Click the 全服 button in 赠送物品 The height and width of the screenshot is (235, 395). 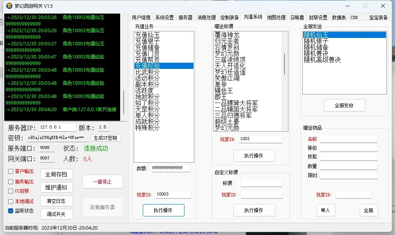pyautogui.click(x=369, y=210)
